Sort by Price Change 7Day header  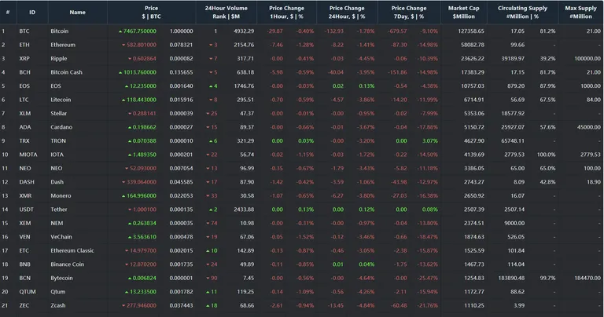point(409,13)
